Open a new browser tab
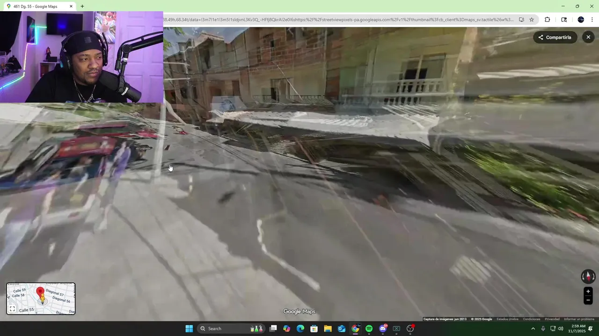Image resolution: width=599 pixels, height=336 pixels. coord(82,7)
